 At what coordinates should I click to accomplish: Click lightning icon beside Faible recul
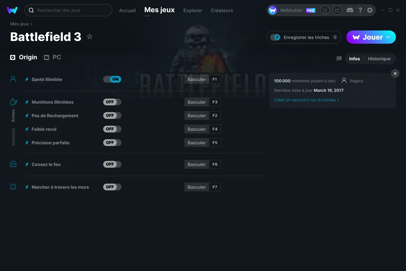(27, 129)
